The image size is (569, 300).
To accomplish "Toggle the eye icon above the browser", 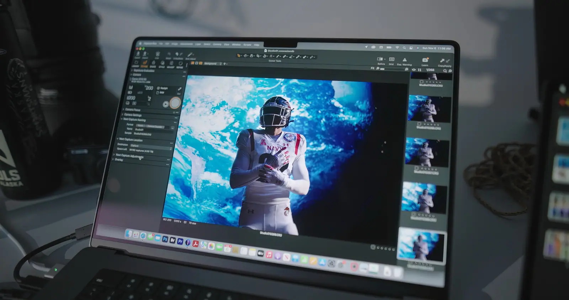I will click(414, 70).
